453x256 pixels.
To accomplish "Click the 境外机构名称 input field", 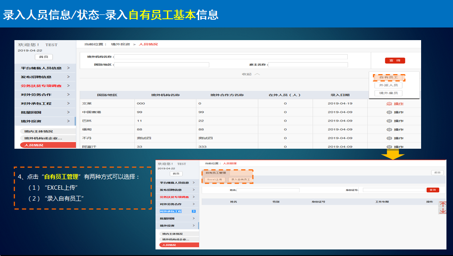I will (231, 57).
